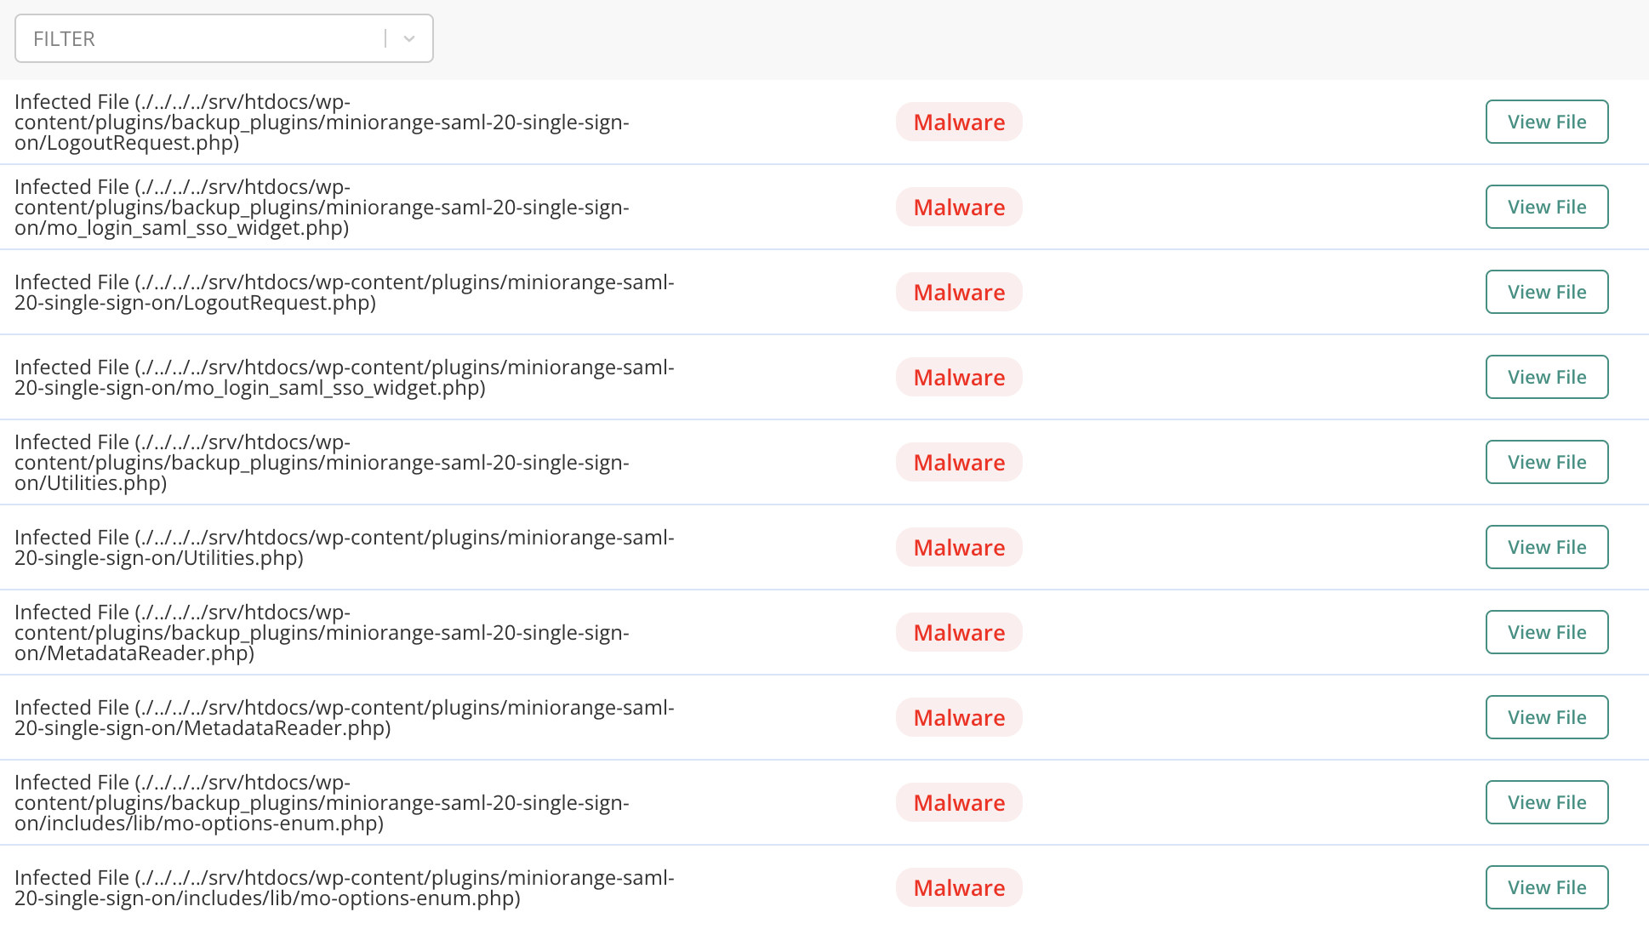The height and width of the screenshot is (929, 1649).
Task: Click Malware badge for backup_plugins Utilities.php
Action: (958, 463)
